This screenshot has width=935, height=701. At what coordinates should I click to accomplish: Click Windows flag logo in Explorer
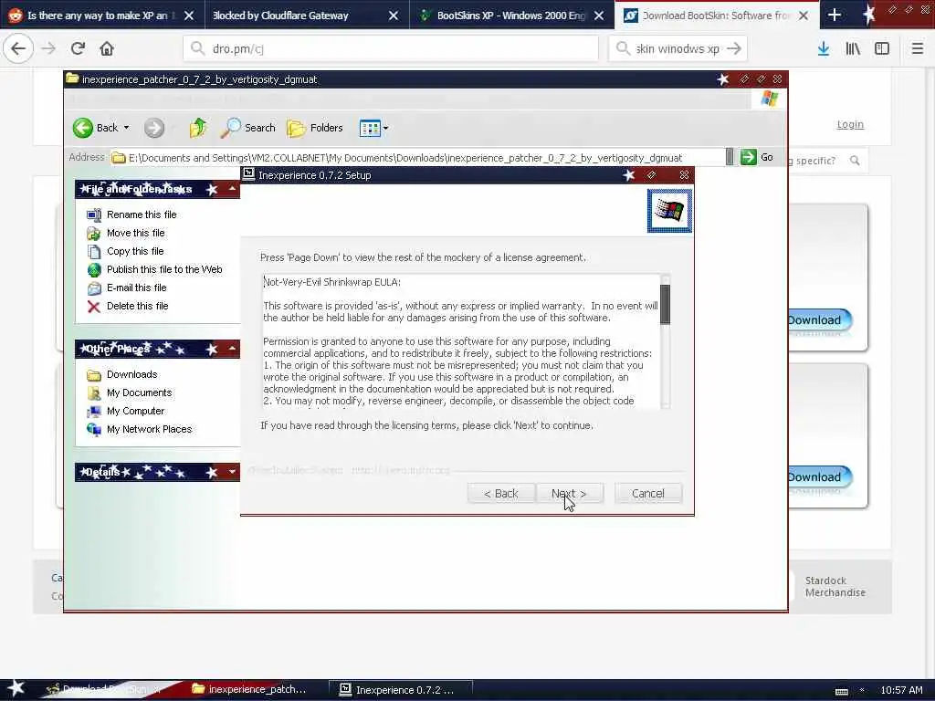[769, 99]
